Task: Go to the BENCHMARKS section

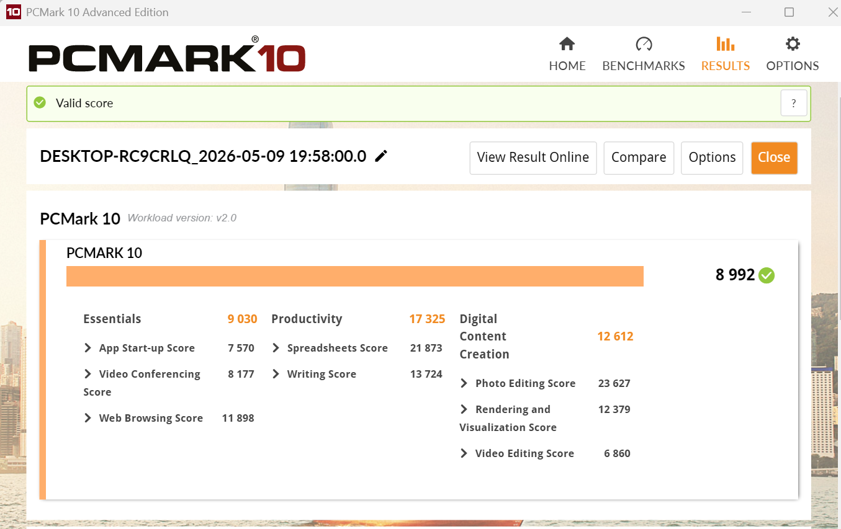Action: pos(644,54)
